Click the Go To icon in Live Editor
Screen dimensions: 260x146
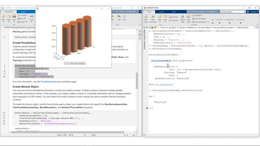pos(31,16)
